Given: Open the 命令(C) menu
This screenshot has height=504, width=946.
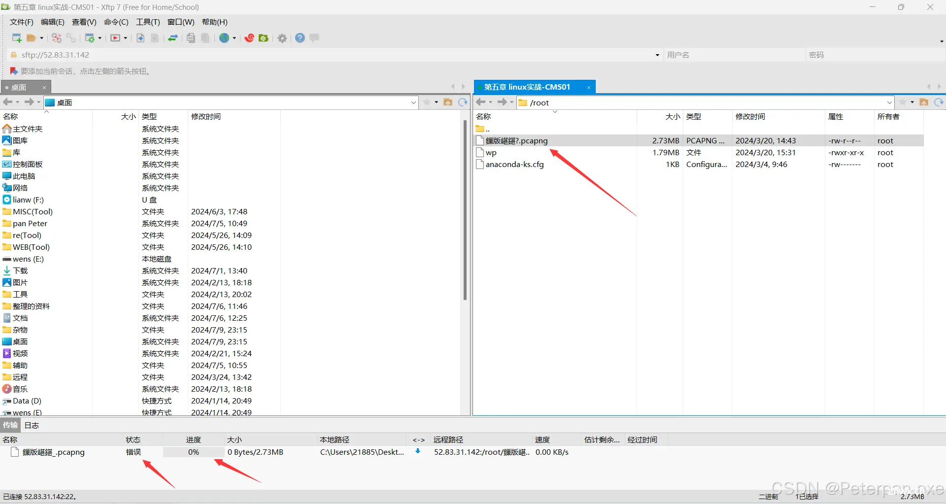Looking at the screenshot, I should [x=116, y=22].
